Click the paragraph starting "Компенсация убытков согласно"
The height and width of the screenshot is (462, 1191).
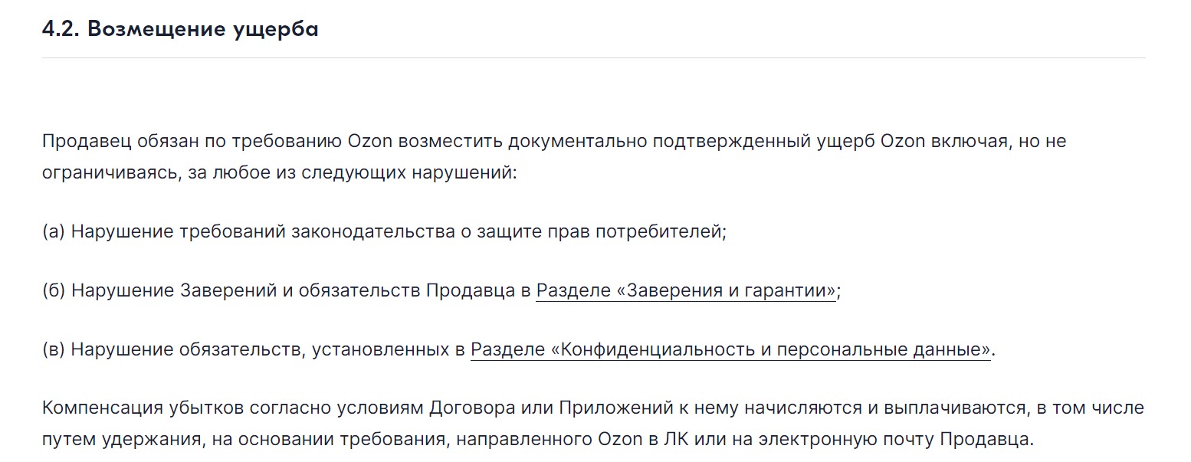point(592,424)
